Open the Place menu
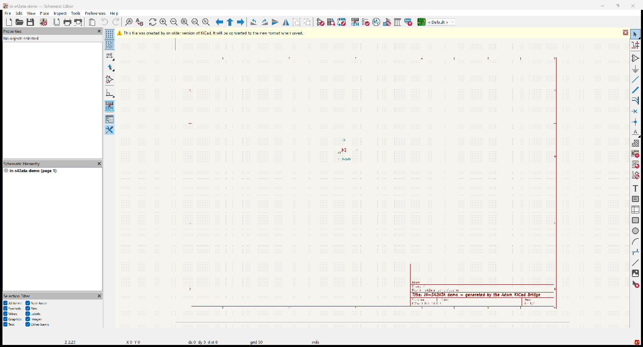643x347 pixels. pyautogui.click(x=44, y=13)
